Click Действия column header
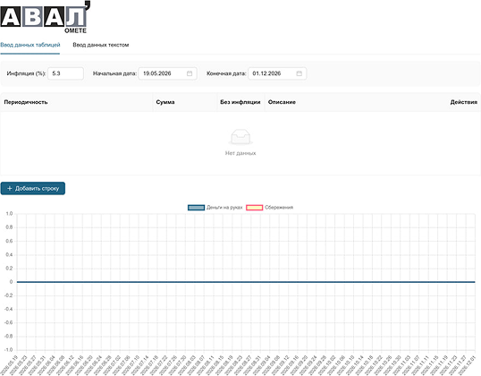481x376 pixels. (464, 102)
